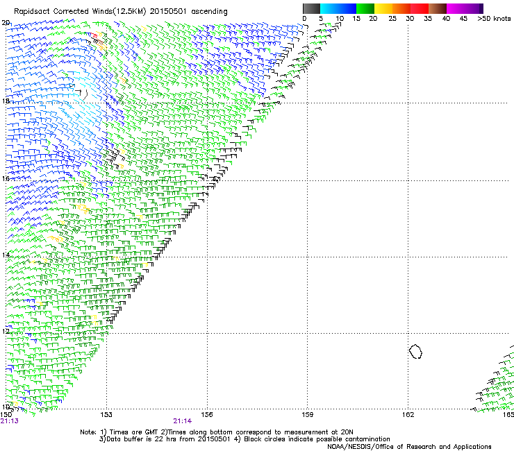The width and height of the screenshot is (514, 451).
Task: Click the orange 25–30 knots legend swatch
Action: (x=401, y=8)
